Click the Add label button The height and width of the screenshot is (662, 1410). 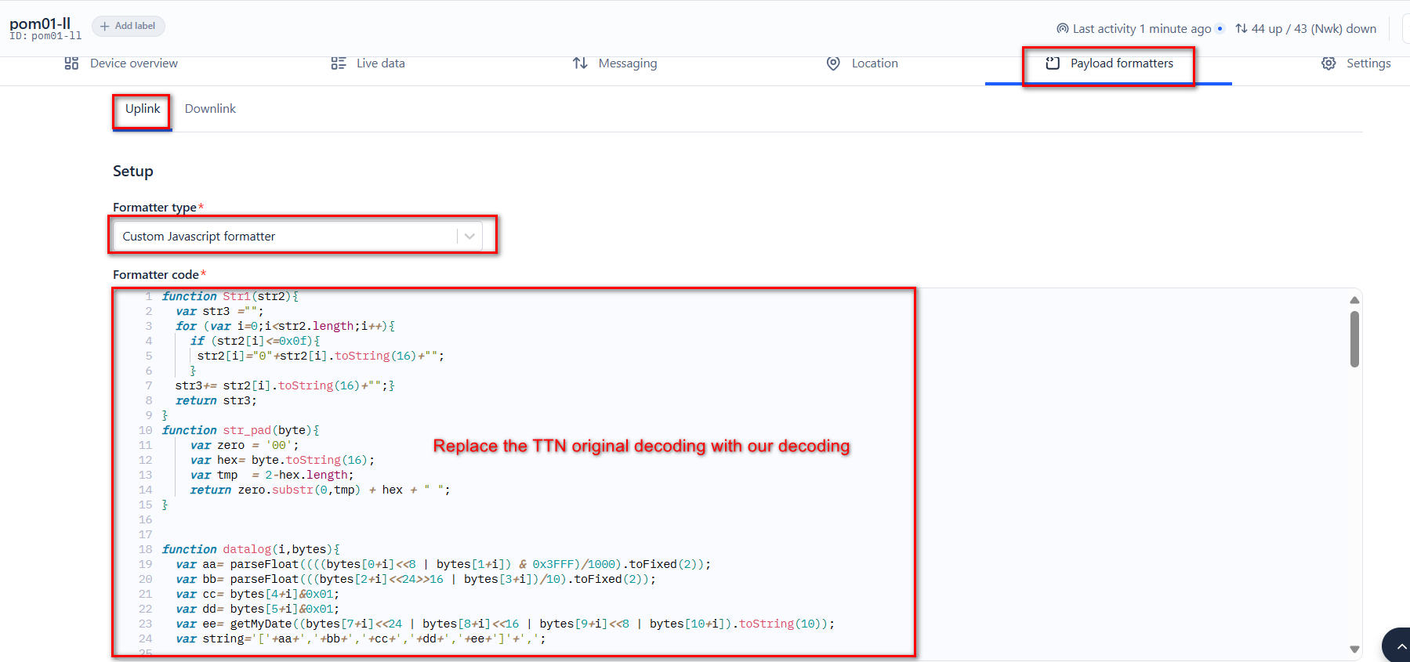(129, 26)
